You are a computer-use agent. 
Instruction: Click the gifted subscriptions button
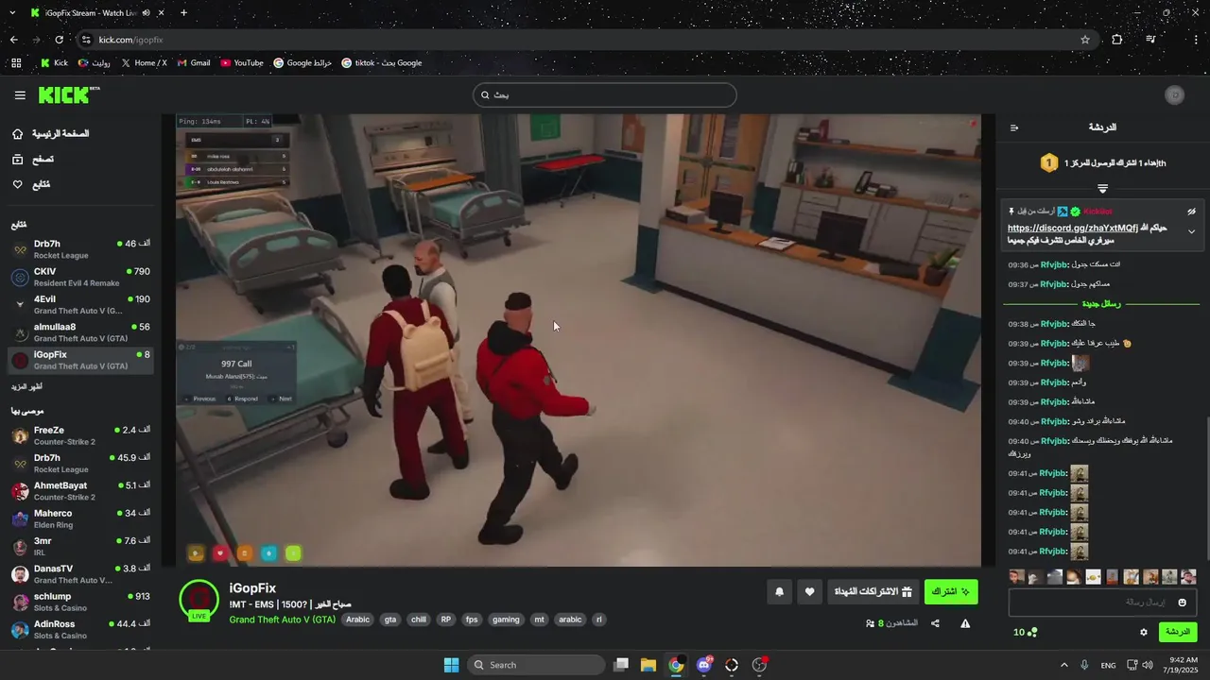tap(873, 591)
